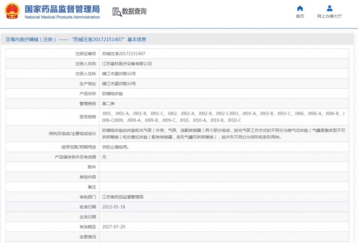Click the 附件 row label

(x=92, y=167)
